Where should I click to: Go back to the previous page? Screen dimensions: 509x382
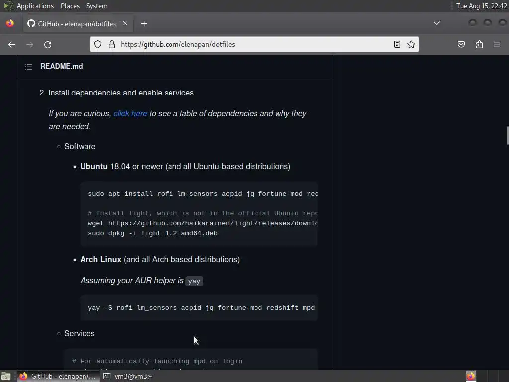pos(12,44)
